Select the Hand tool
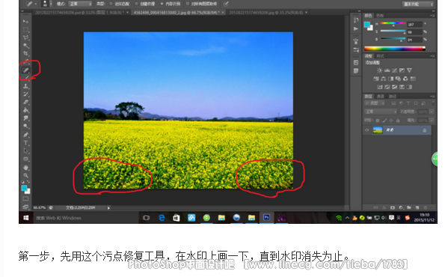The width and height of the screenshot is (445, 277). (25, 168)
